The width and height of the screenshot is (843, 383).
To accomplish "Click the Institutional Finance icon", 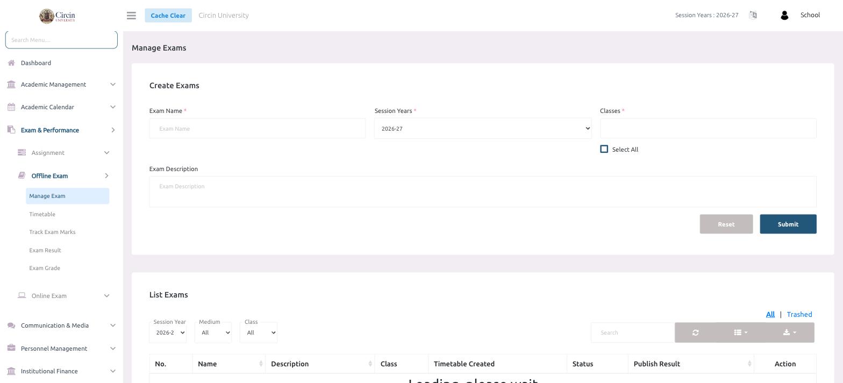I will [x=11, y=371].
